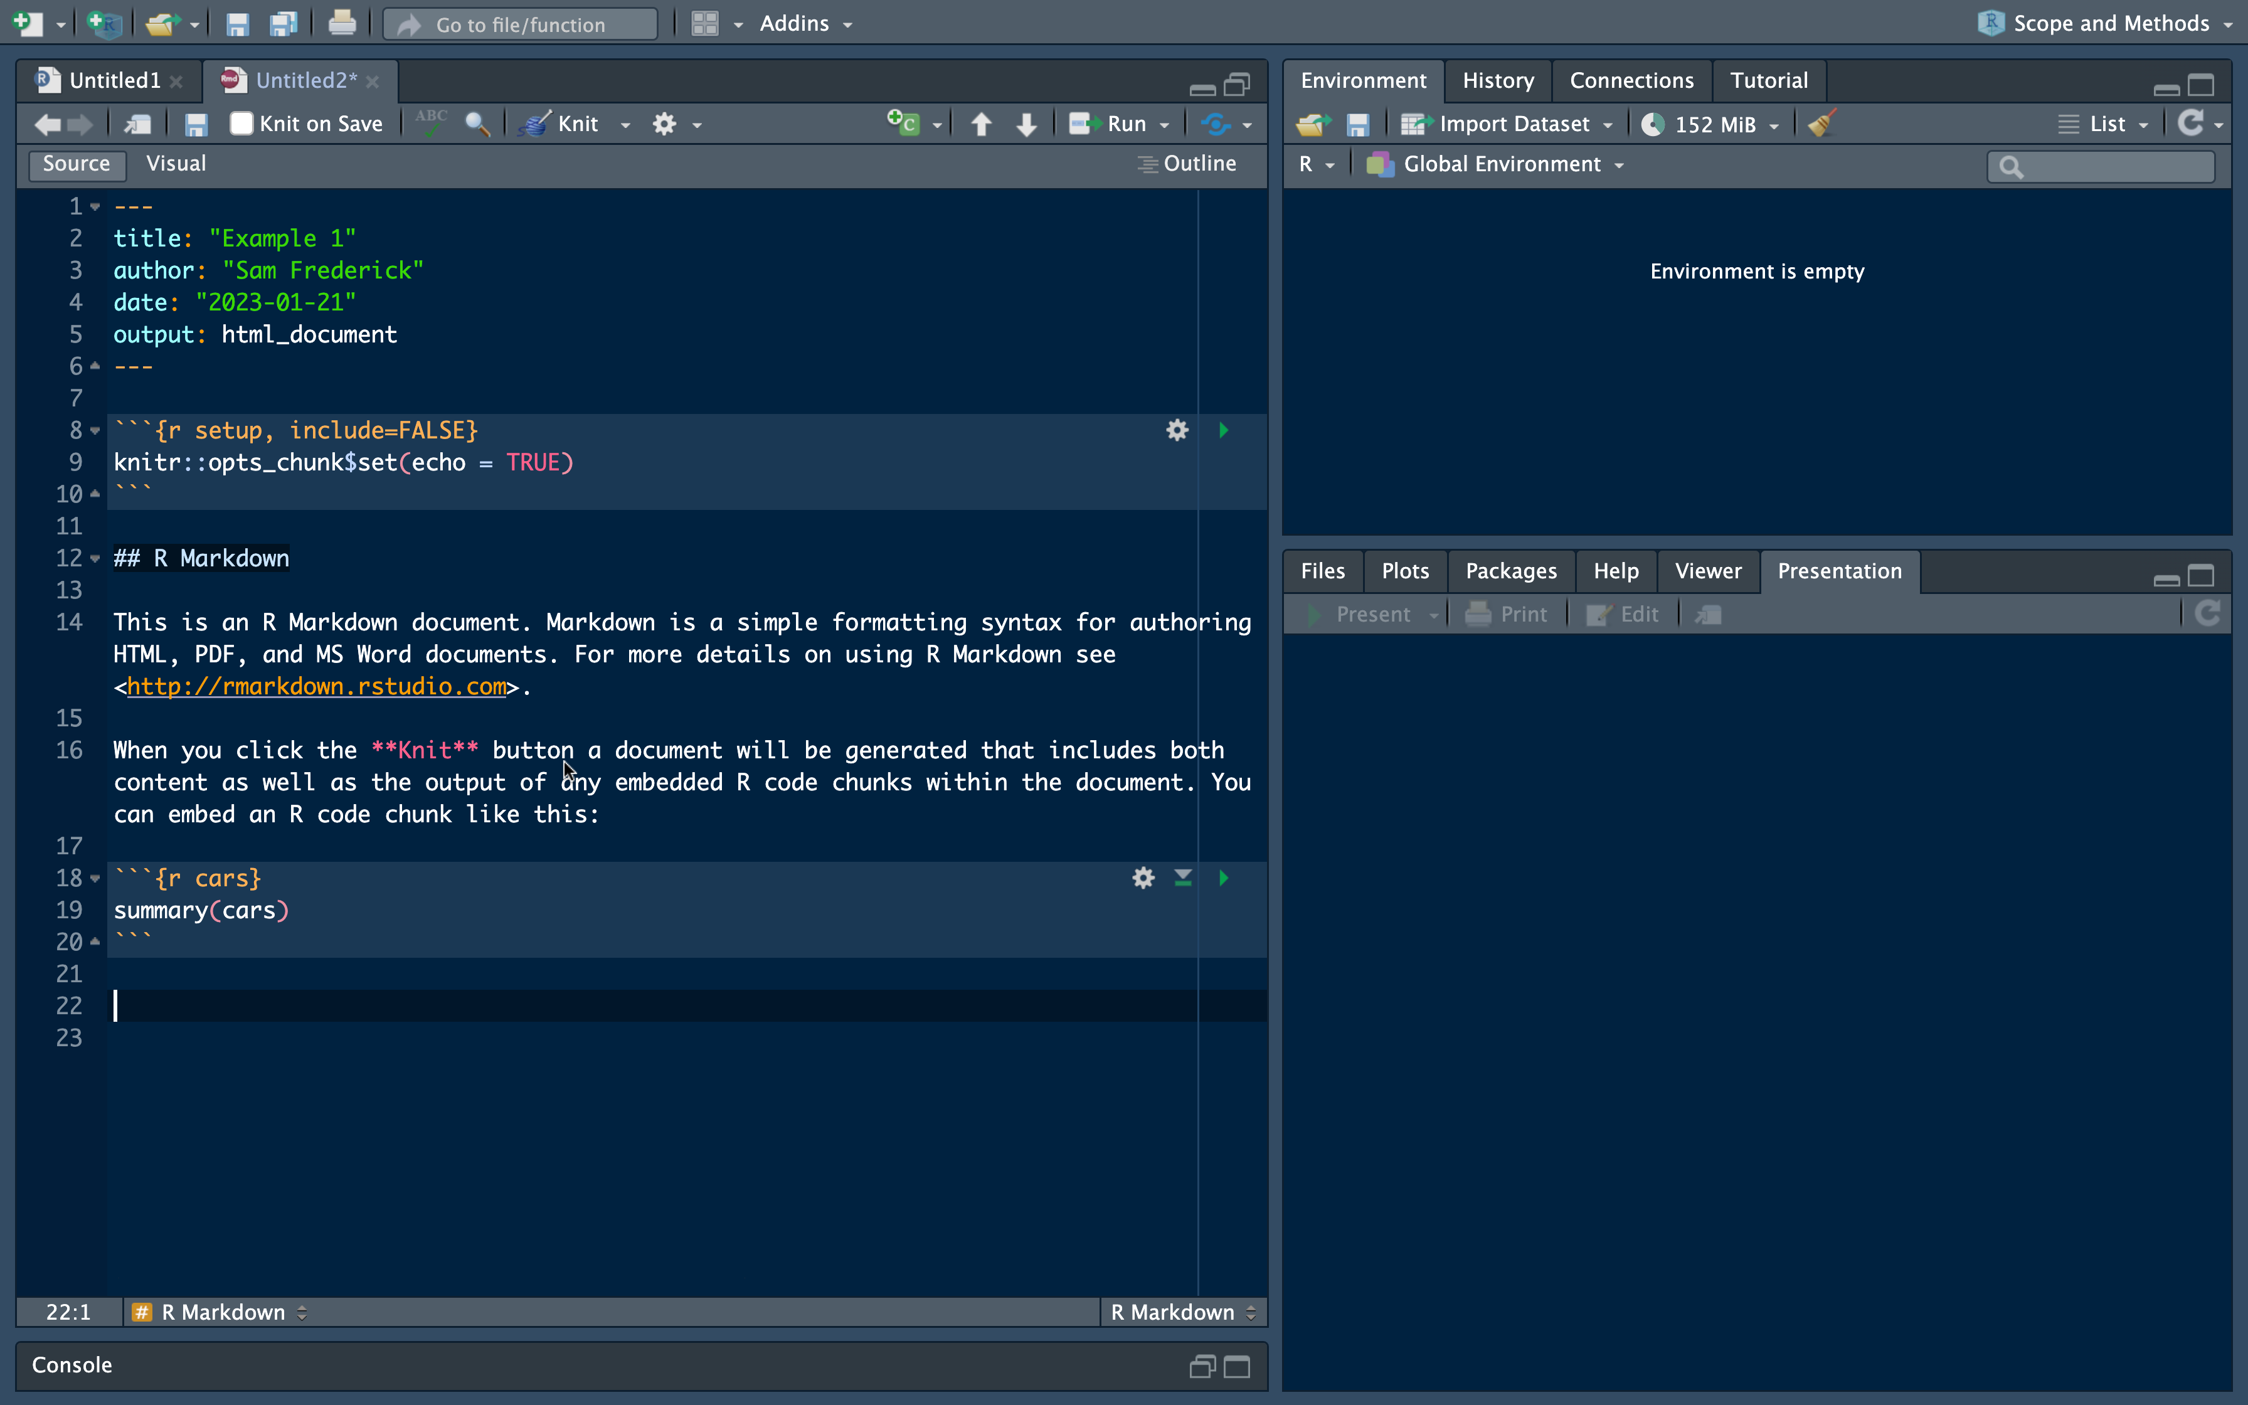
Task: Toggle the document Outline button
Action: coord(1187,164)
